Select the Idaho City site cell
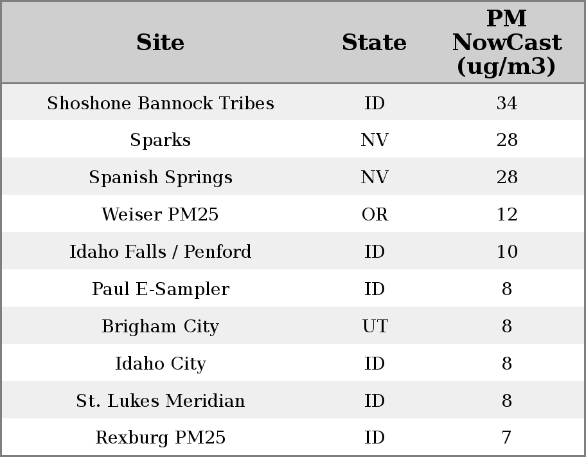Viewport: 586px width, 457px height. 160,364
